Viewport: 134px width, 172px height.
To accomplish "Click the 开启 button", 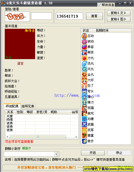I will click(x=93, y=153).
